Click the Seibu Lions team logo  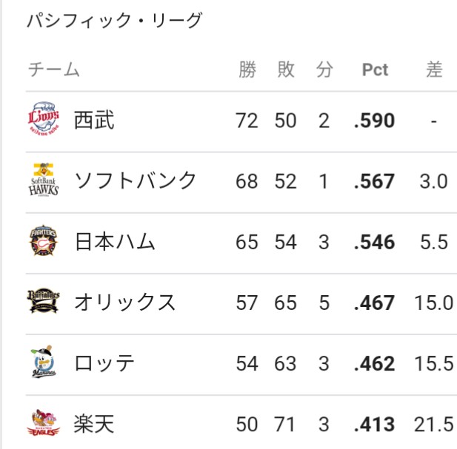(x=44, y=119)
